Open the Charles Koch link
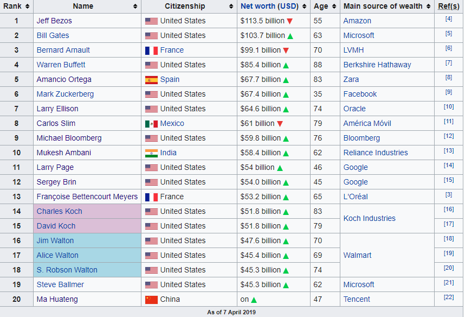 point(59,211)
